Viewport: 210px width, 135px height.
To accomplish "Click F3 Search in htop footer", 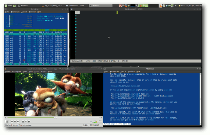I will pos(23,64).
